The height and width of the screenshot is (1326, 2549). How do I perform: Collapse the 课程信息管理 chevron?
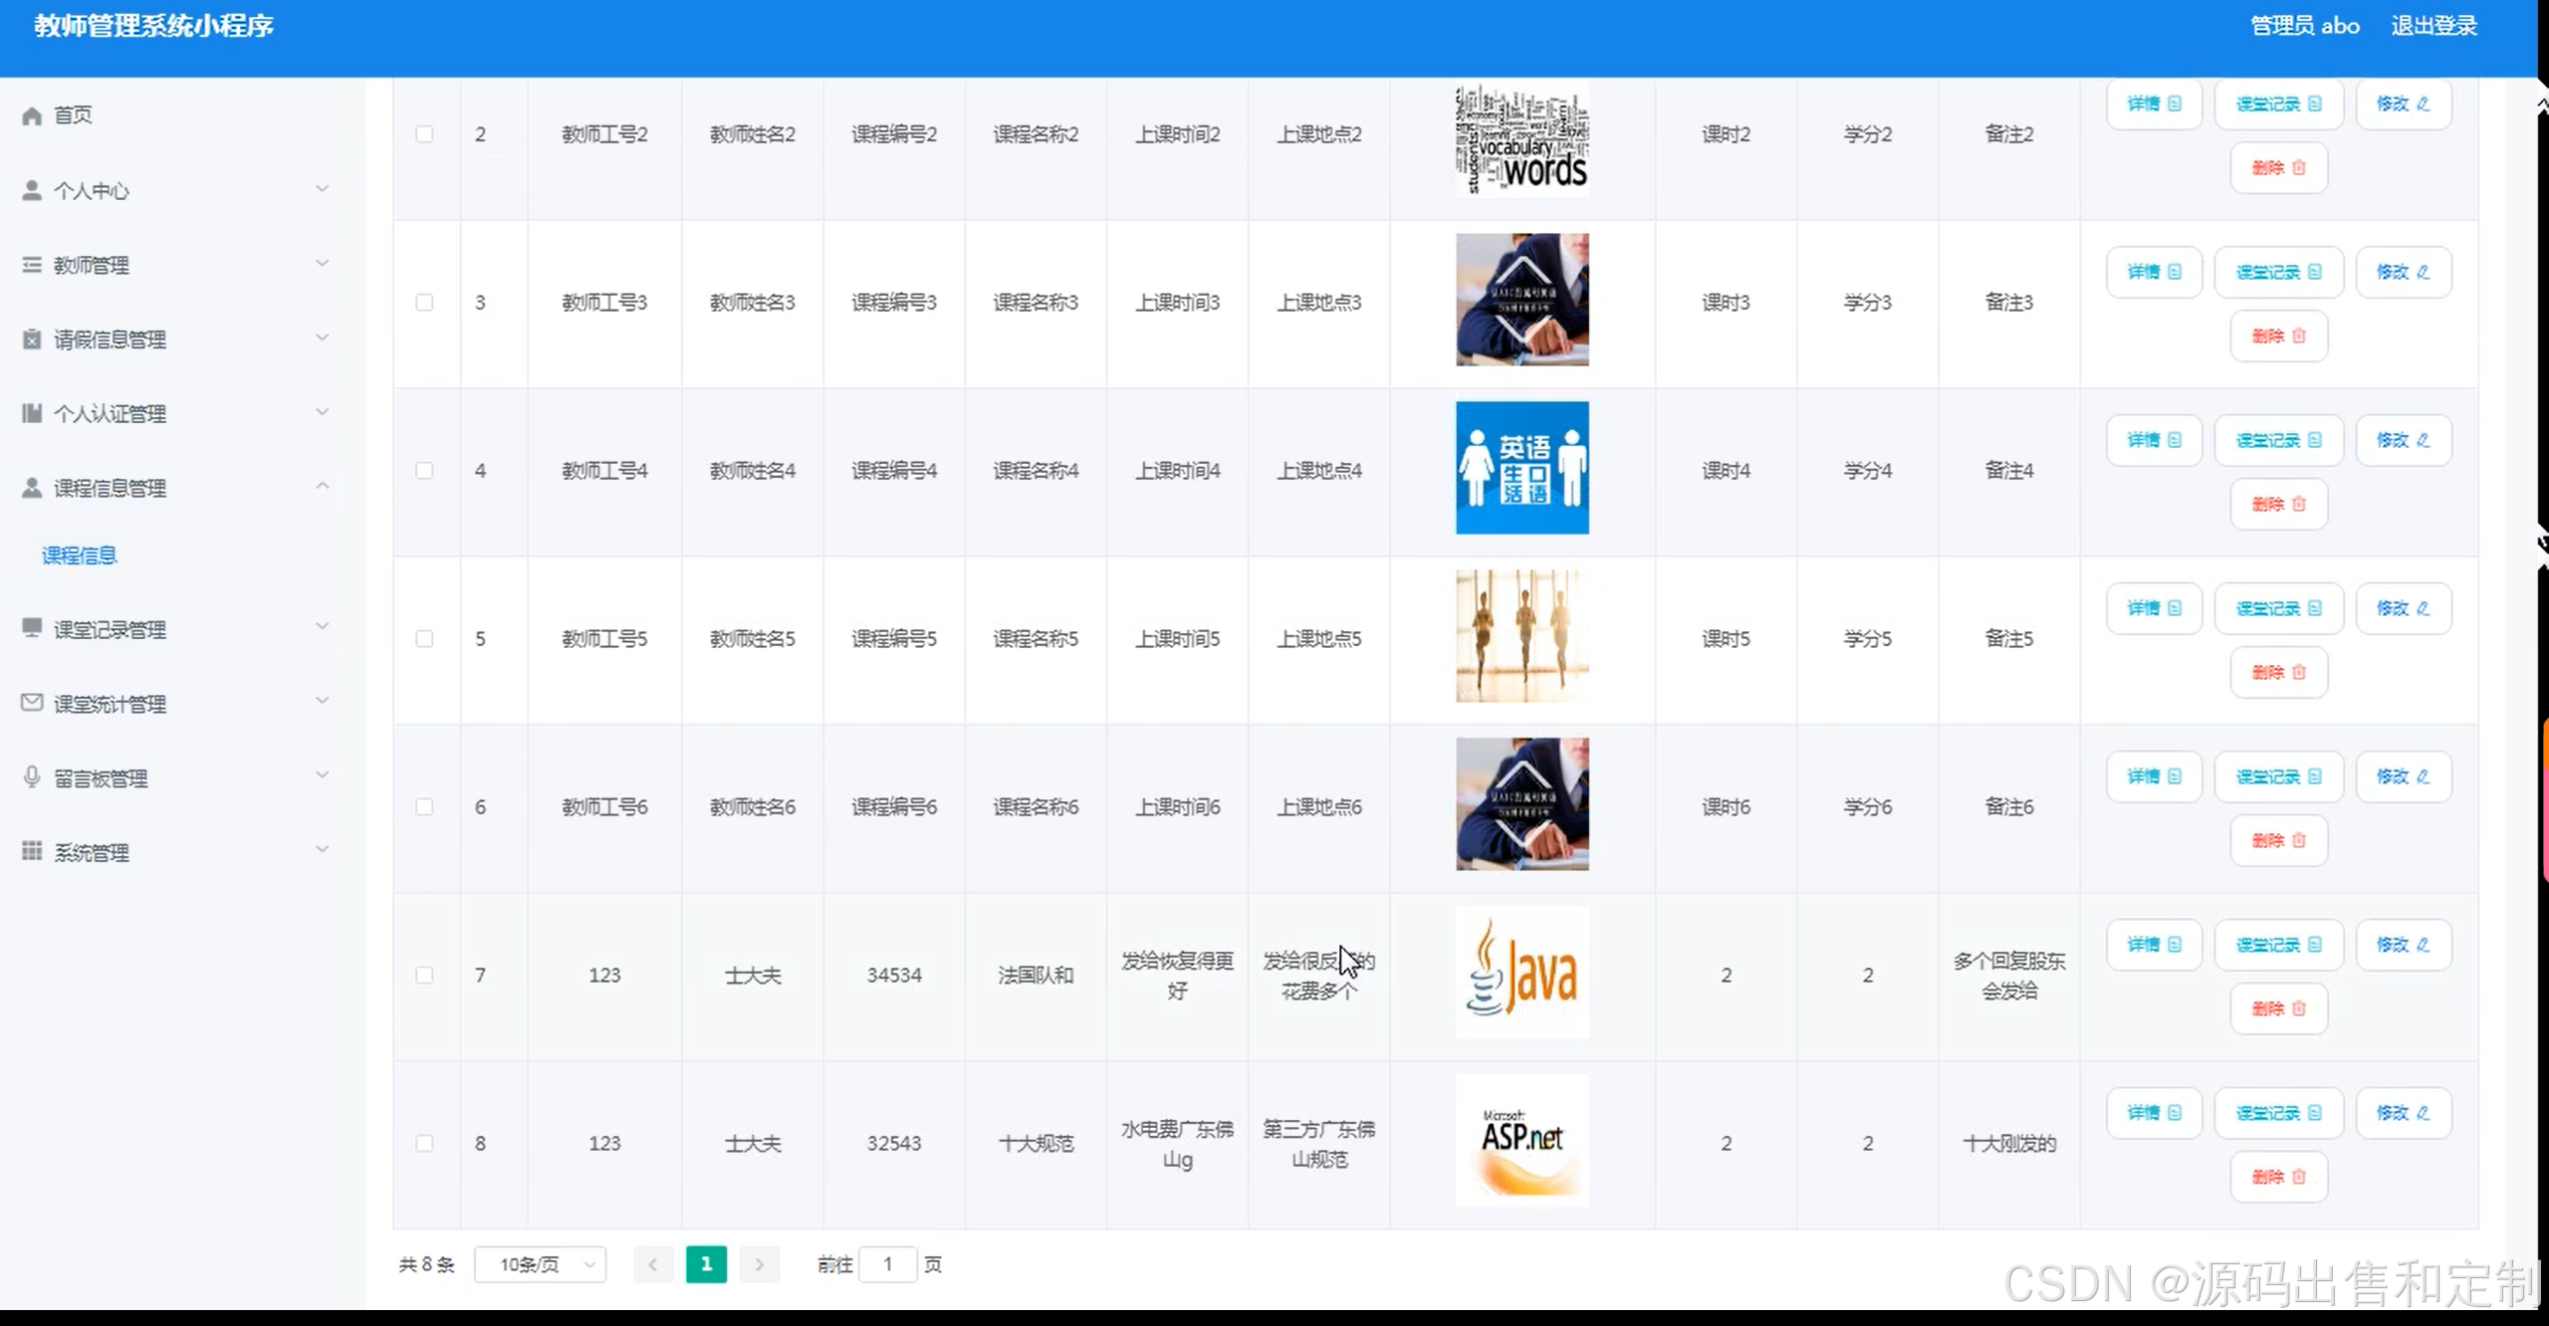click(322, 487)
